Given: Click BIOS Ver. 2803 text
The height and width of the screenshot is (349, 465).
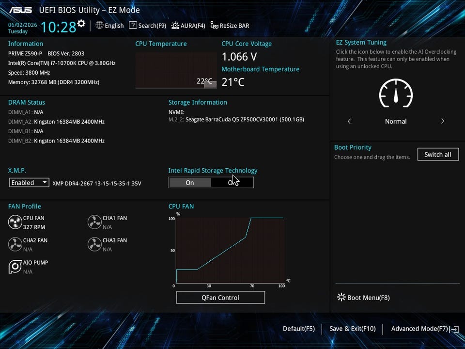Looking at the screenshot, I should 66,53.
